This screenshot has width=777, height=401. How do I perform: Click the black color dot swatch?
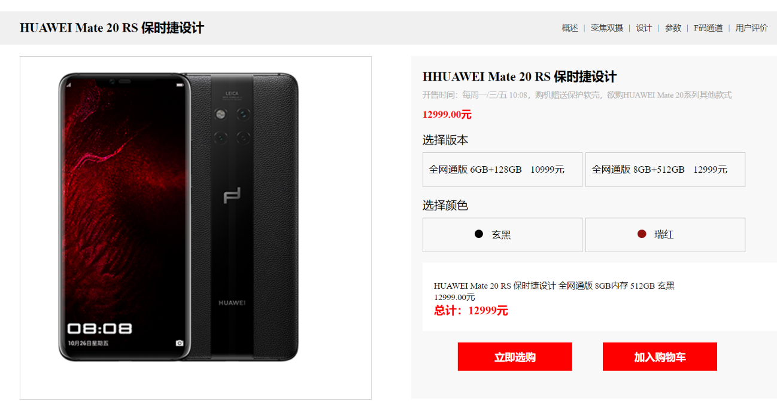[479, 234]
